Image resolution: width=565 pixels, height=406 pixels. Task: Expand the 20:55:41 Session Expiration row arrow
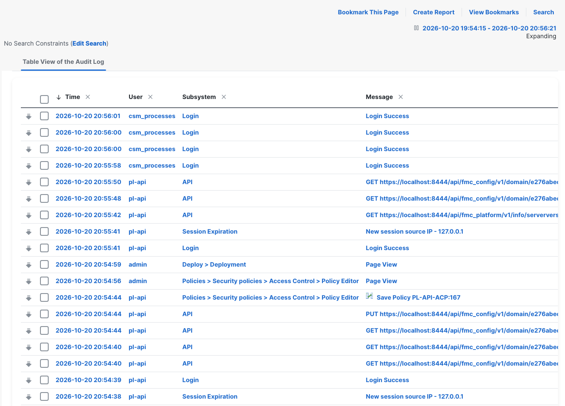[29, 232]
